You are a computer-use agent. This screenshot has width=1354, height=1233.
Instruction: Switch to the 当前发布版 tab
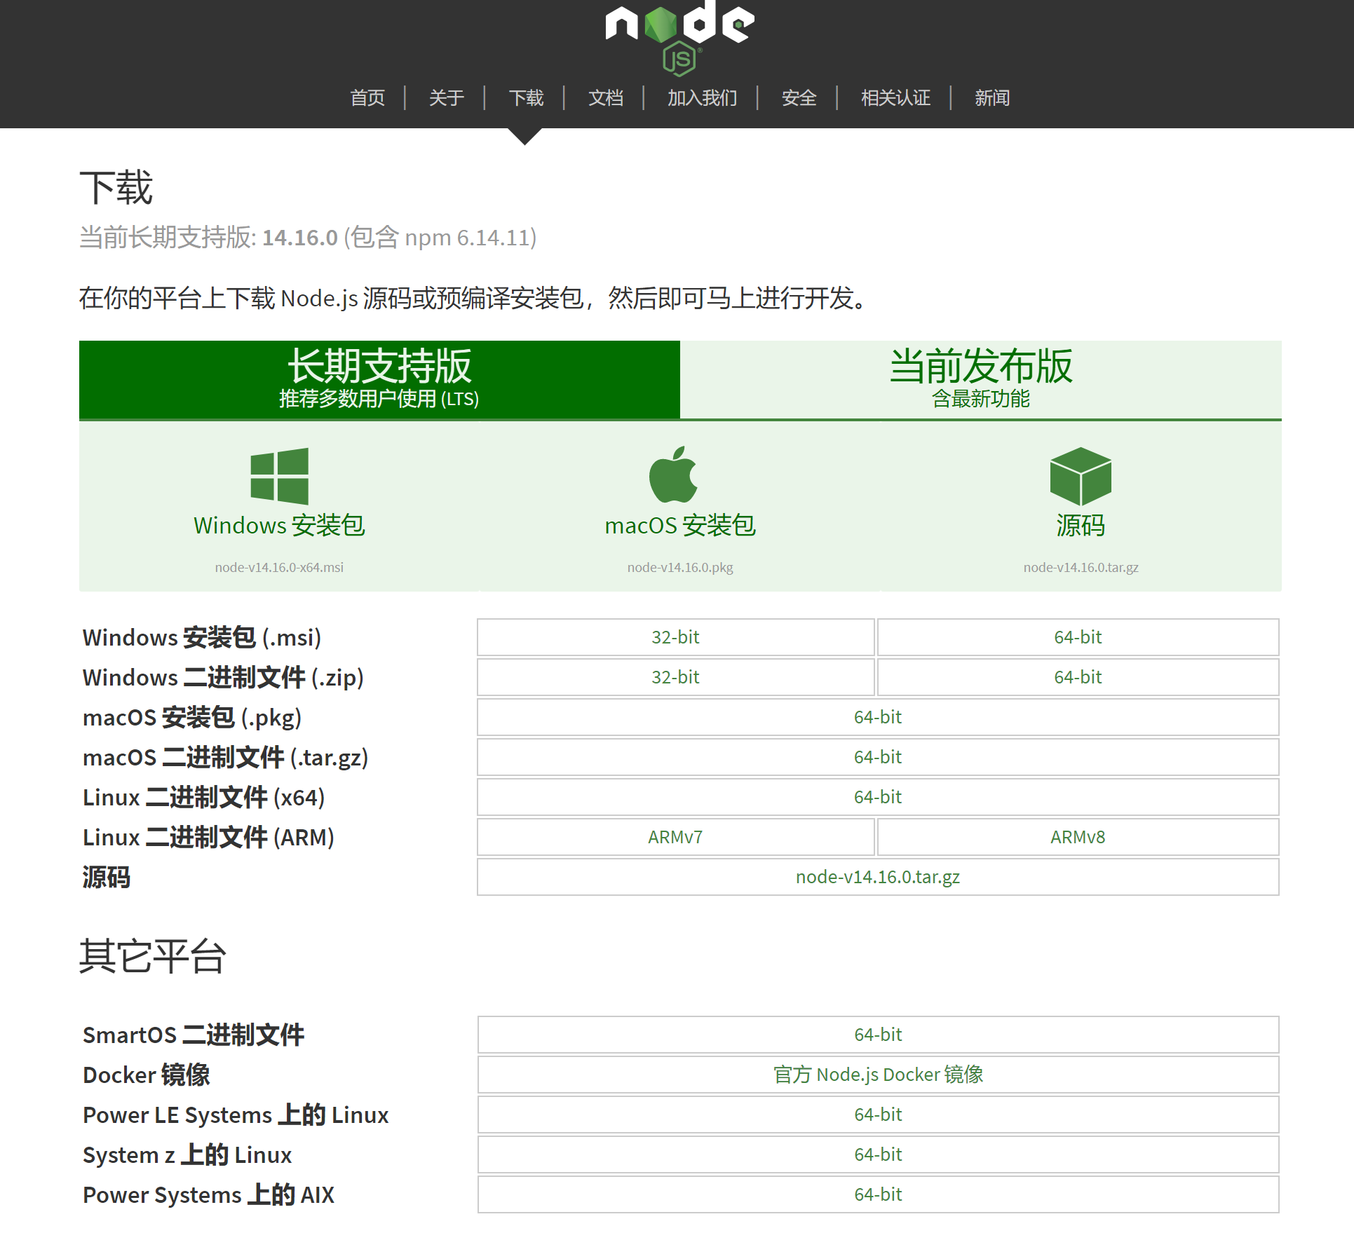click(980, 379)
